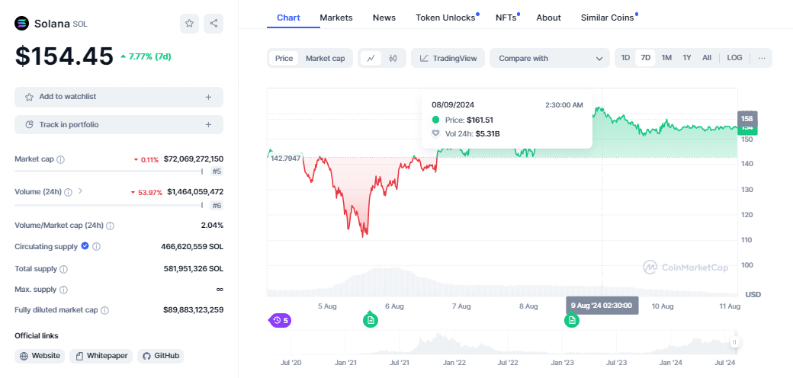Screen dimensions: 793x378
Task: Open the Whitepaper link
Action: [101, 356]
